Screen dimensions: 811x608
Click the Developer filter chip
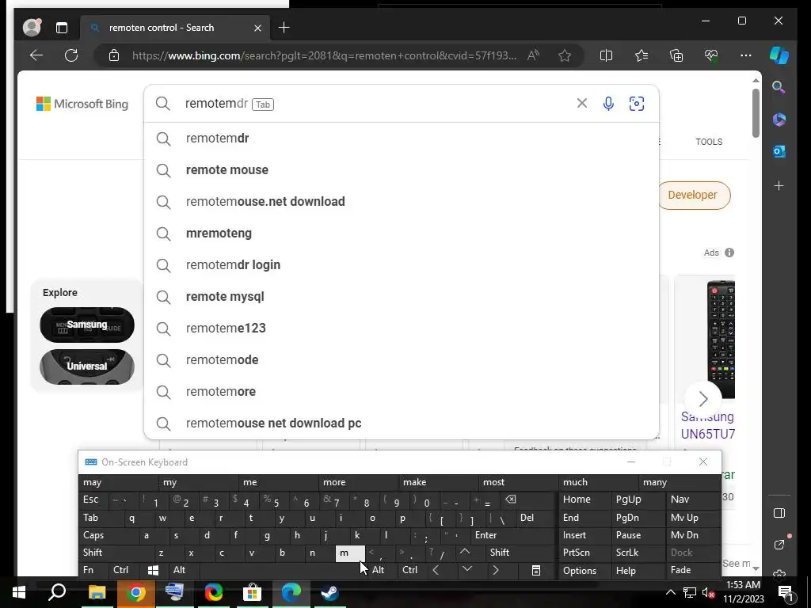pos(692,195)
